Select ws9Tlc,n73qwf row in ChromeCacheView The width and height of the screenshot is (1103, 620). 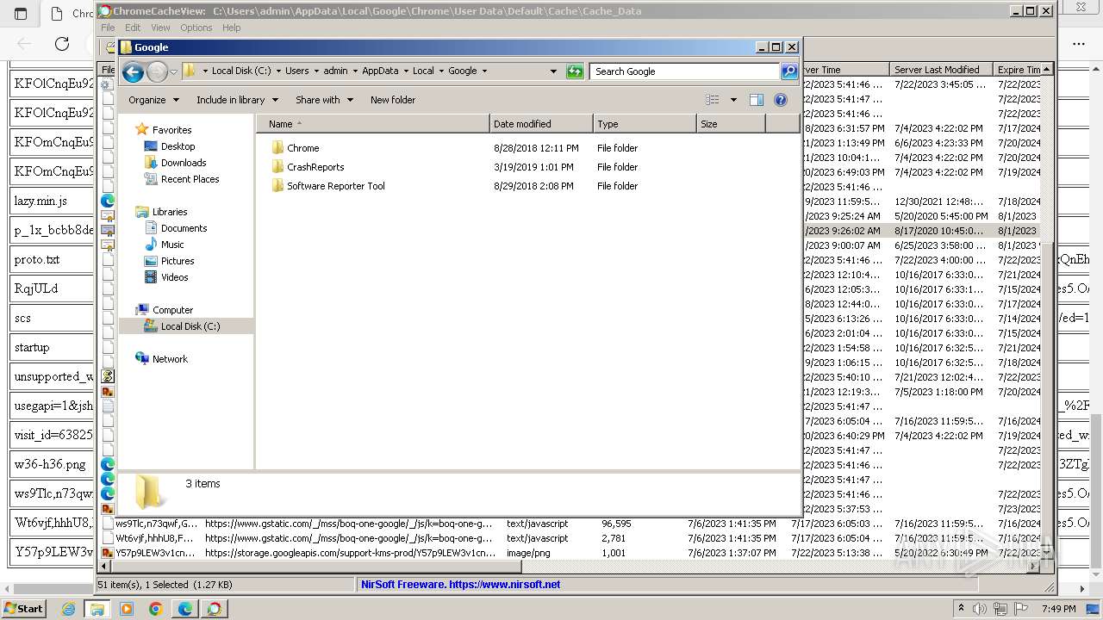tap(569, 524)
